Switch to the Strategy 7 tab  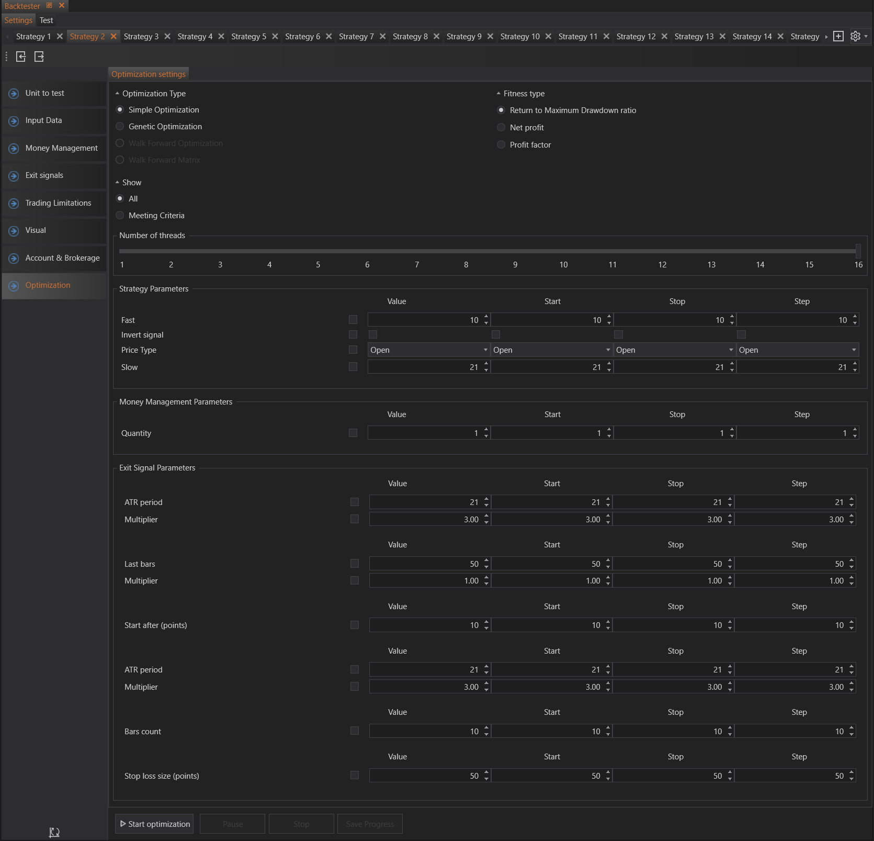tap(356, 36)
